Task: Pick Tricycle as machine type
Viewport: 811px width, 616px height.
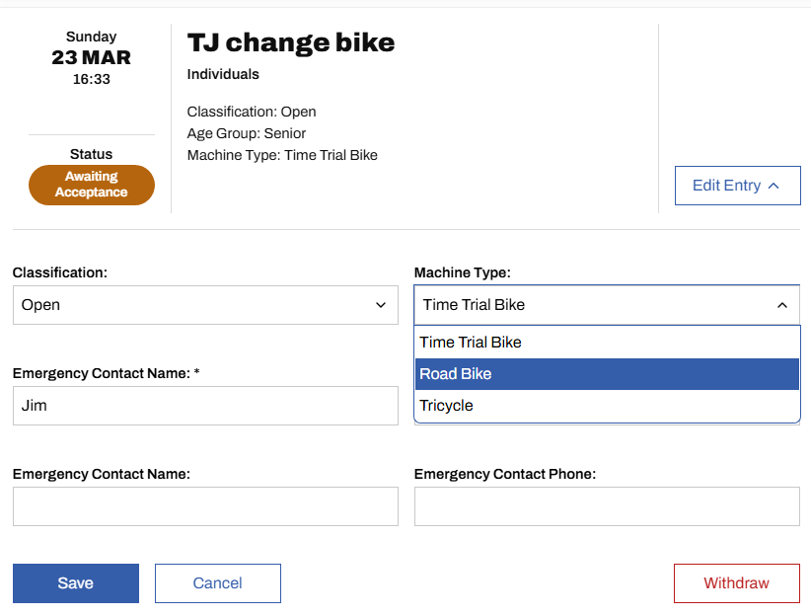Action: 447,406
